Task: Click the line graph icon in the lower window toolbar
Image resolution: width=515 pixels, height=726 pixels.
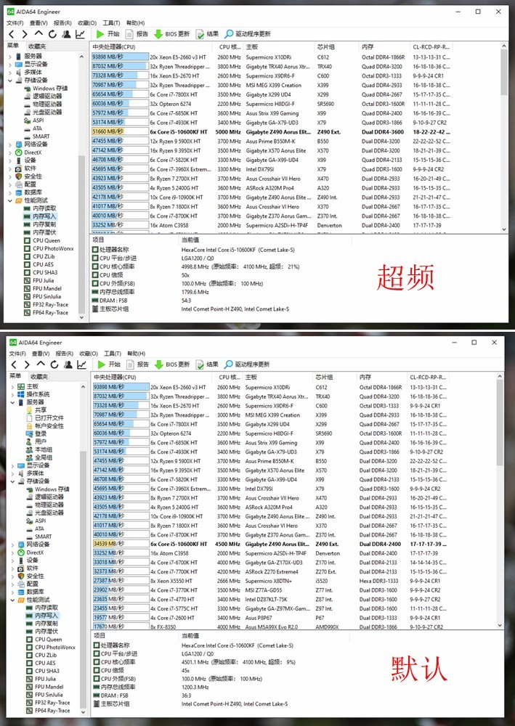Action: tap(82, 364)
